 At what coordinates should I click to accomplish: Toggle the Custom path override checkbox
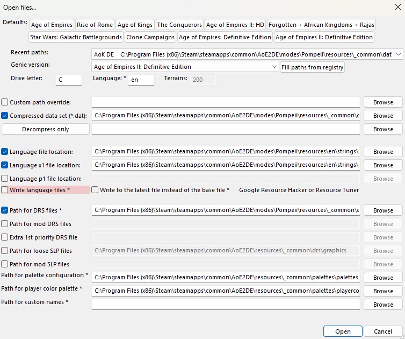[4, 102]
